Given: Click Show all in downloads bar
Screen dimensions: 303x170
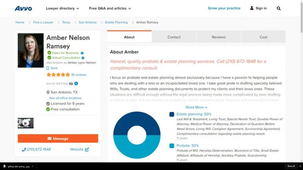Looking at the screenshot, I should coord(291,166).
